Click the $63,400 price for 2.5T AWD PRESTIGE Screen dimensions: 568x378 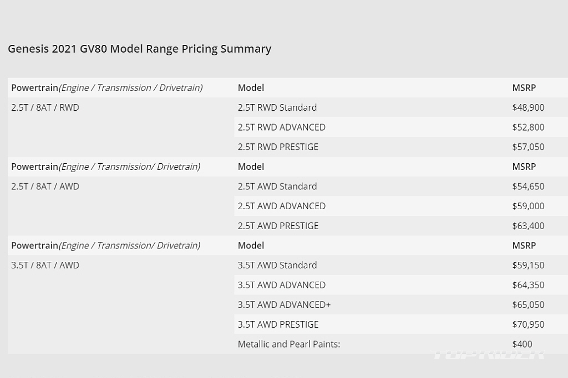tap(528, 226)
